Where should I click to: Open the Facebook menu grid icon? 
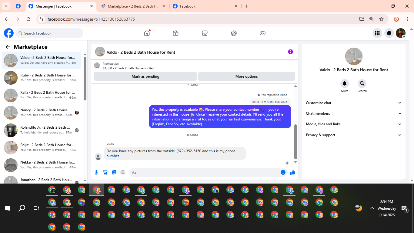click(377, 33)
